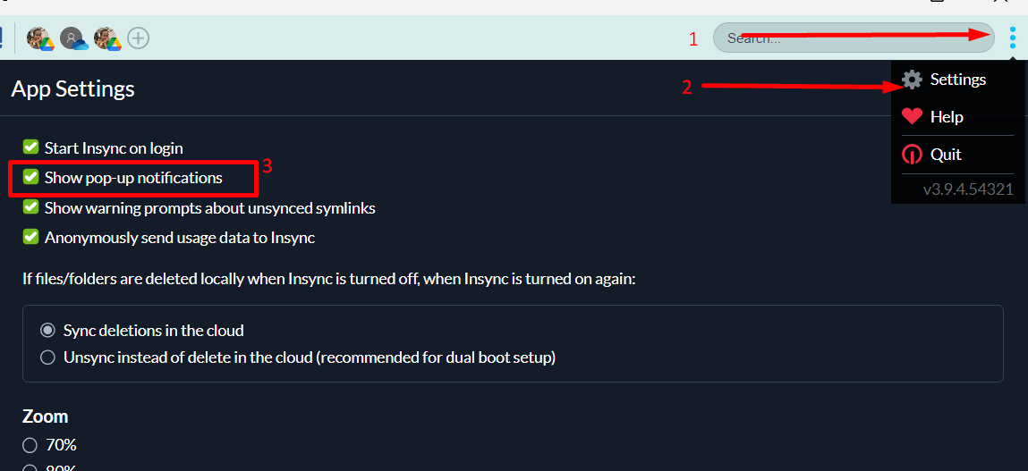The width and height of the screenshot is (1028, 471).
Task: Click the red power Quit icon
Action: (x=912, y=155)
